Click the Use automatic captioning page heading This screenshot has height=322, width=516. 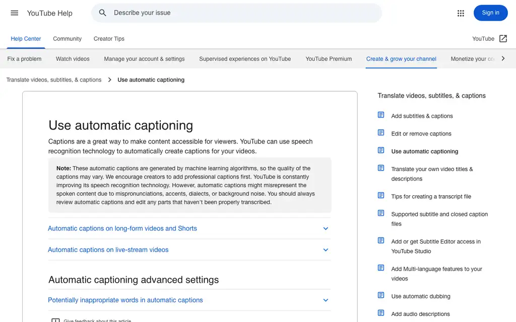pyautogui.click(x=121, y=125)
